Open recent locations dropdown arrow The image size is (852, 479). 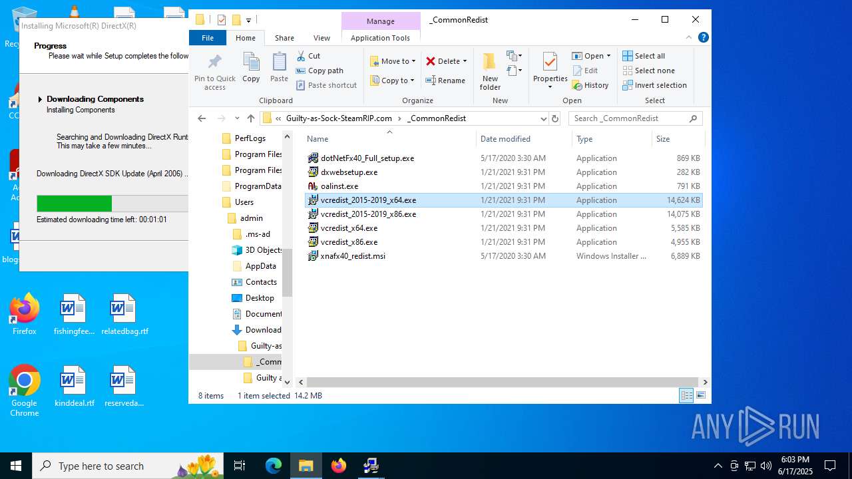click(x=237, y=118)
